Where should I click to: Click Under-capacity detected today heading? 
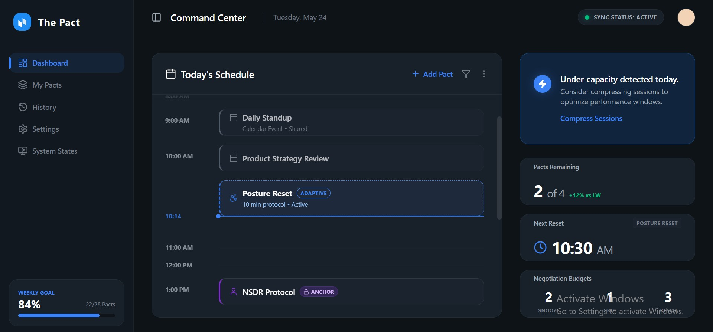[619, 79]
